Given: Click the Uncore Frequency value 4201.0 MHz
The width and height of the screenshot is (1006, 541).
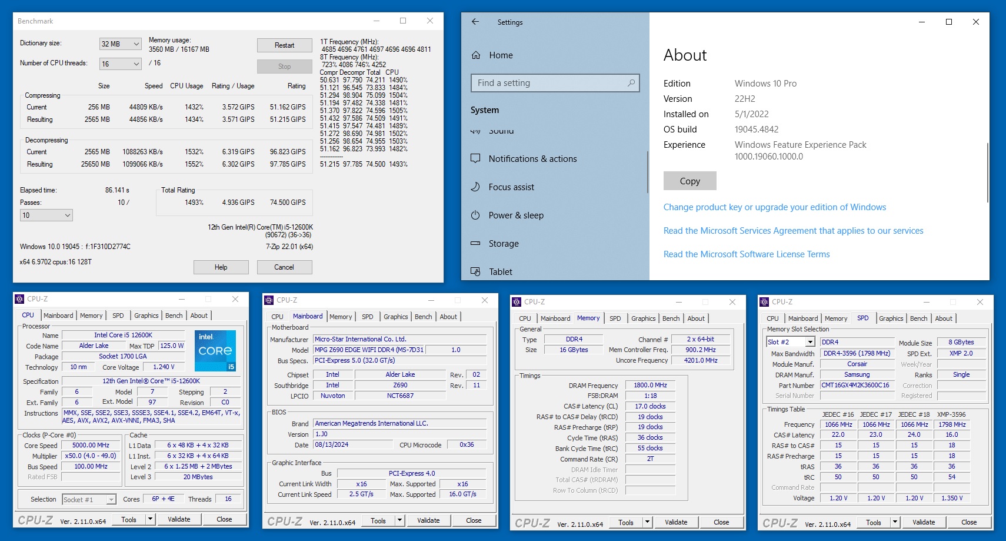Looking at the screenshot, I should click(701, 360).
